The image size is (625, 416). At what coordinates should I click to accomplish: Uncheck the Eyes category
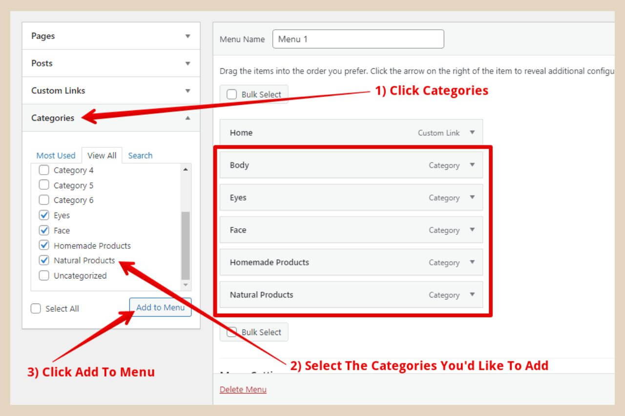44,215
